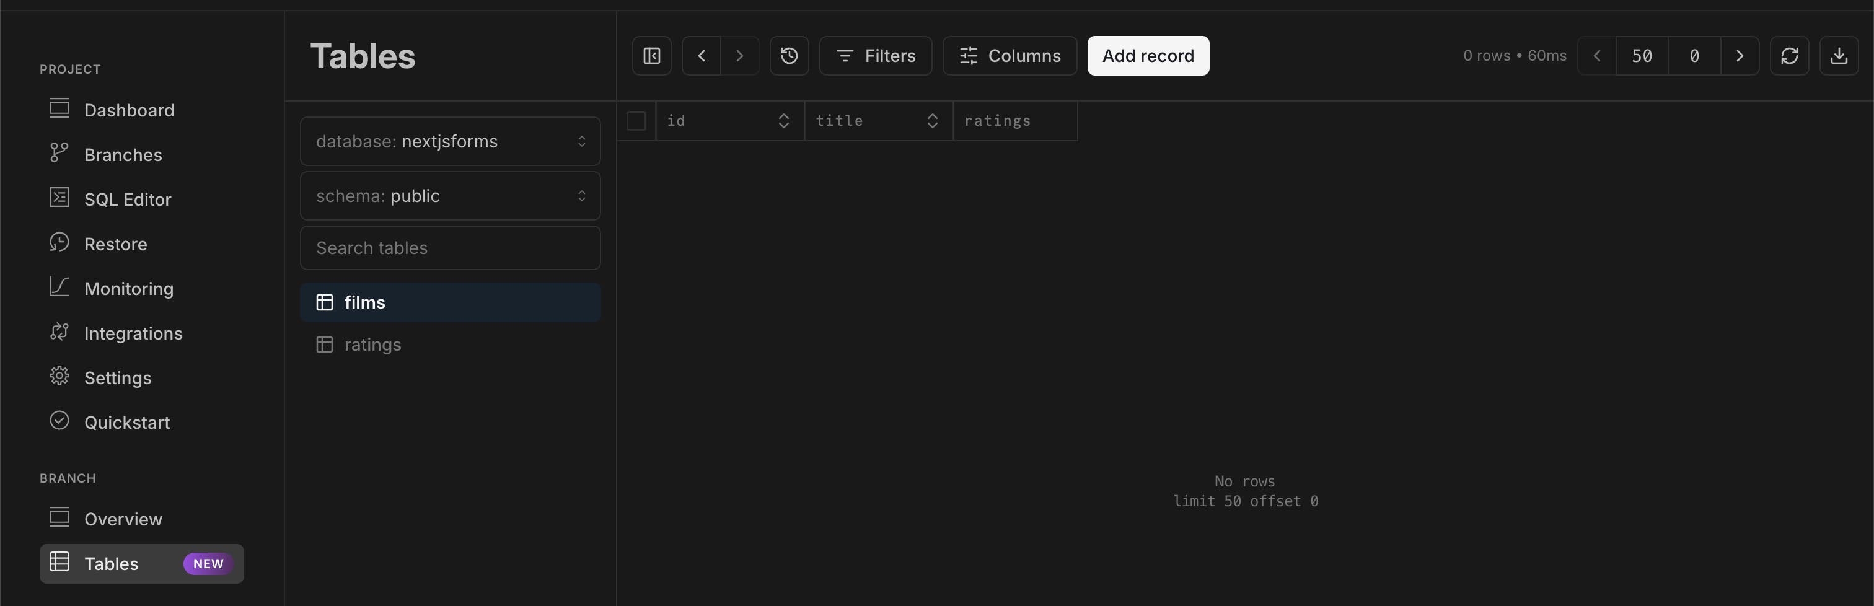Sort by the title column
The image size is (1874, 606).
[x=932, y=121]
